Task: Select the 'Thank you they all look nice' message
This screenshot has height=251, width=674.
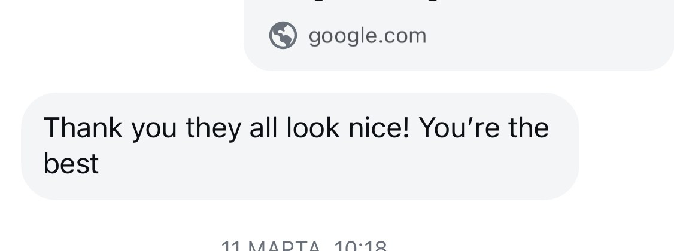Action: click(x=300, y=146)
